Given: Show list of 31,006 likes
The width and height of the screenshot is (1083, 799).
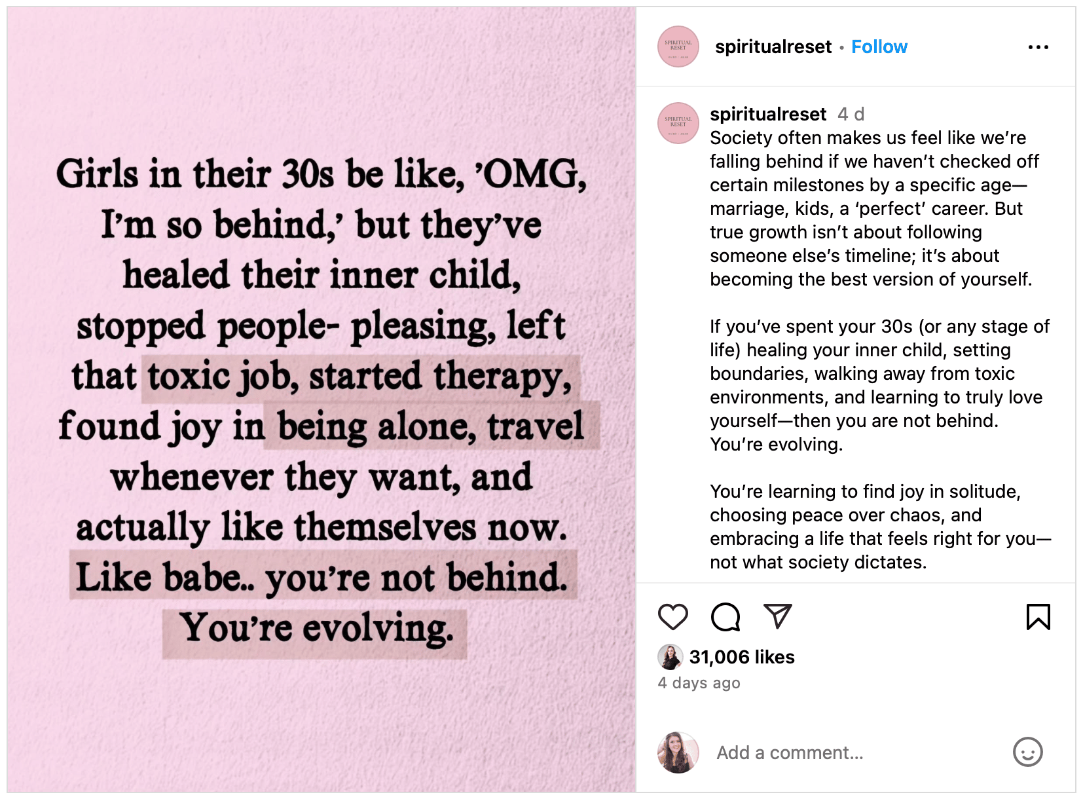Looking at the screenshot, I should 742,657.
